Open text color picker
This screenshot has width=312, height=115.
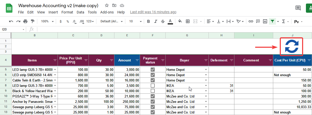[x=170, y=21]
